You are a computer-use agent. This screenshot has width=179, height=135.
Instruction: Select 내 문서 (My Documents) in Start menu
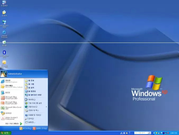tap(31, 80)
